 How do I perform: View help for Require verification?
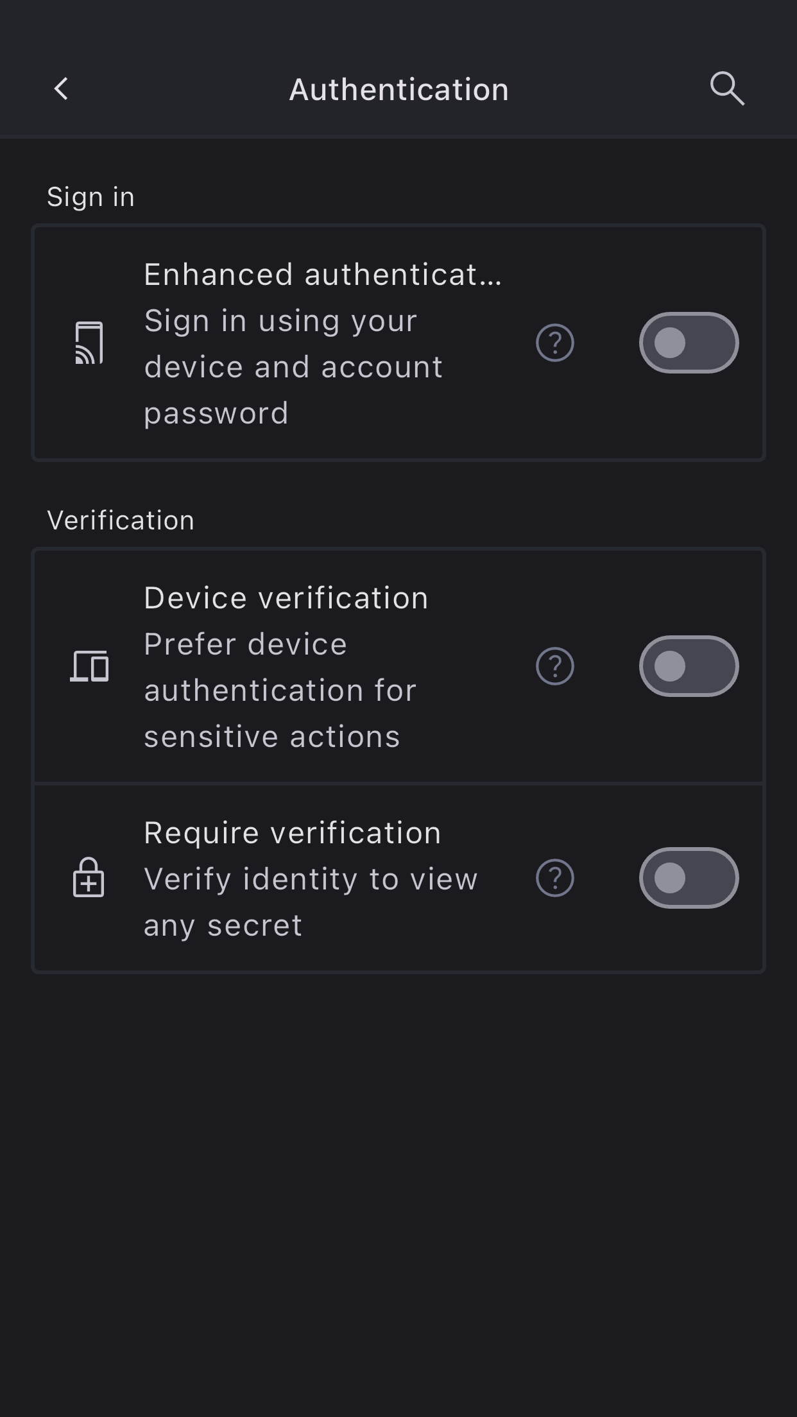(x=555, y=878)
